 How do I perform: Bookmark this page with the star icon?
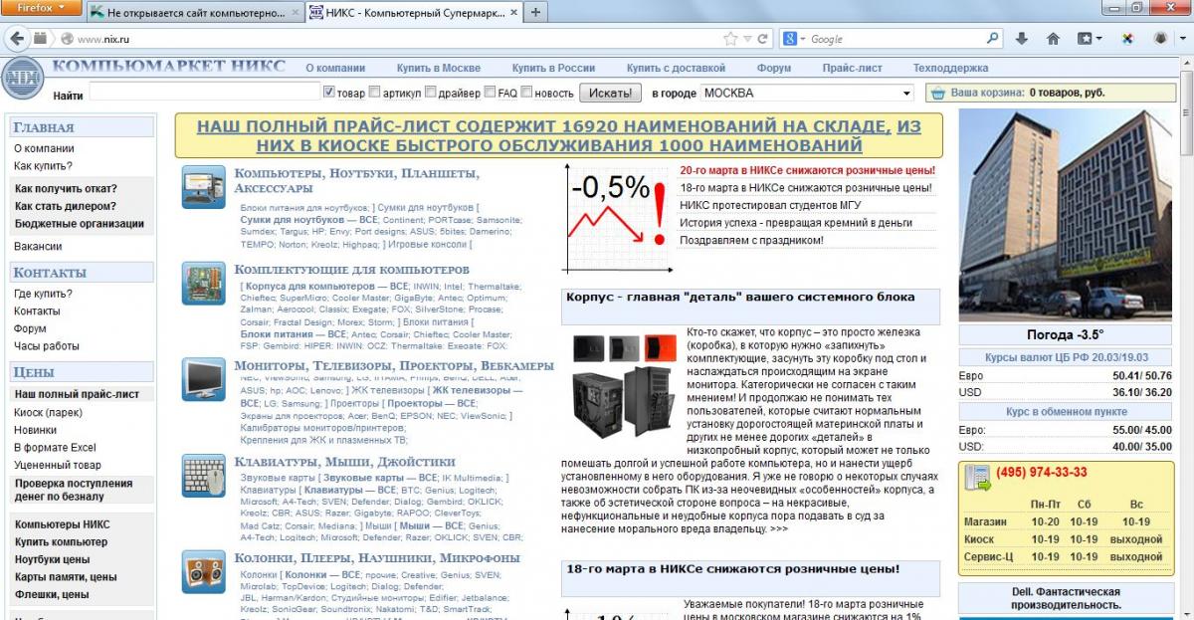pos(730,39)
